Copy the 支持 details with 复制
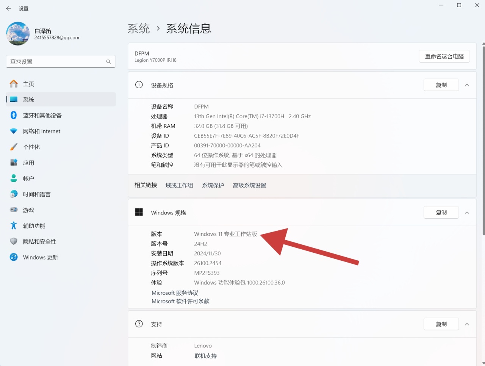 tap(441, 324)
